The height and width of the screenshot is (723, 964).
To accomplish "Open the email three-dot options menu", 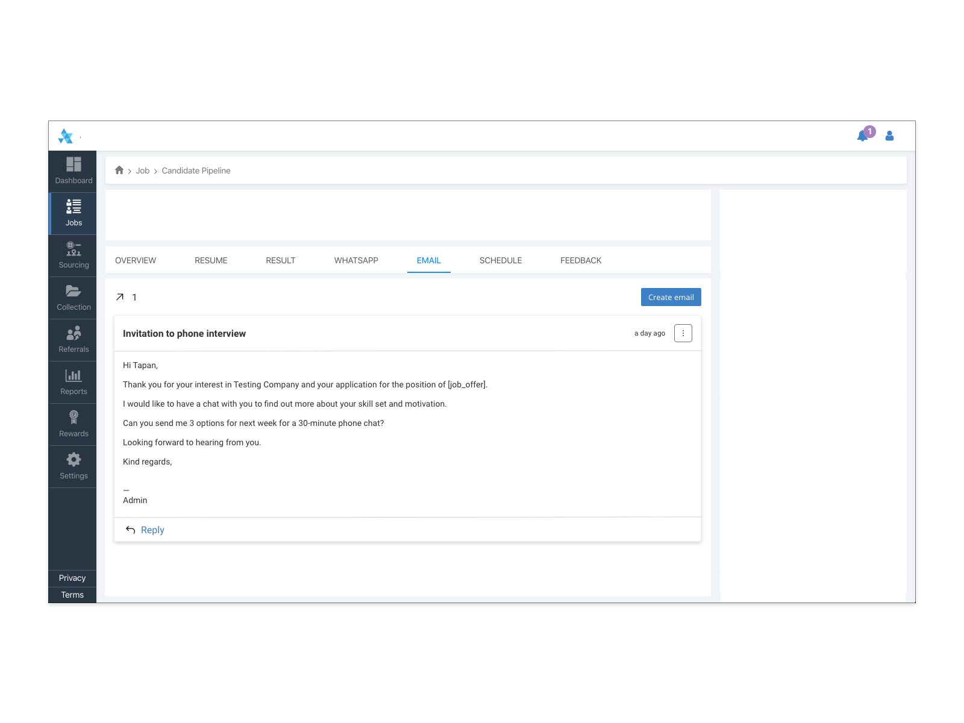I will pos(683,333).
